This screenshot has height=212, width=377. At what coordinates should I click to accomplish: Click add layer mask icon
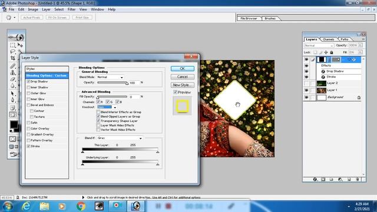coord(323,179)
